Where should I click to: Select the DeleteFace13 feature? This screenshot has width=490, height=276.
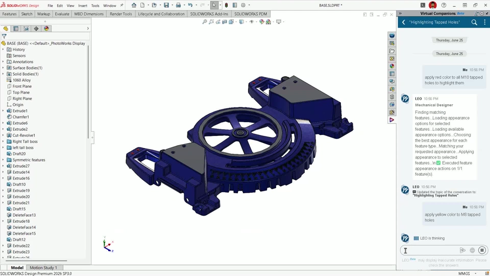coord(24,215)
